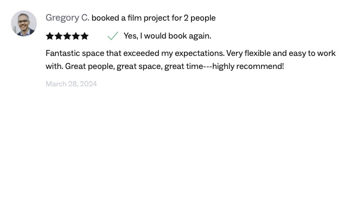Click the fourth rating star
This screenshot has width=350, height=220.
point(76,36)
